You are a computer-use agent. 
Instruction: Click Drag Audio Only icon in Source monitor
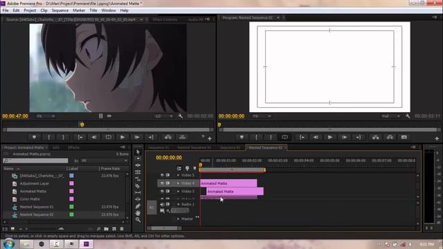[x=109, y=116]
